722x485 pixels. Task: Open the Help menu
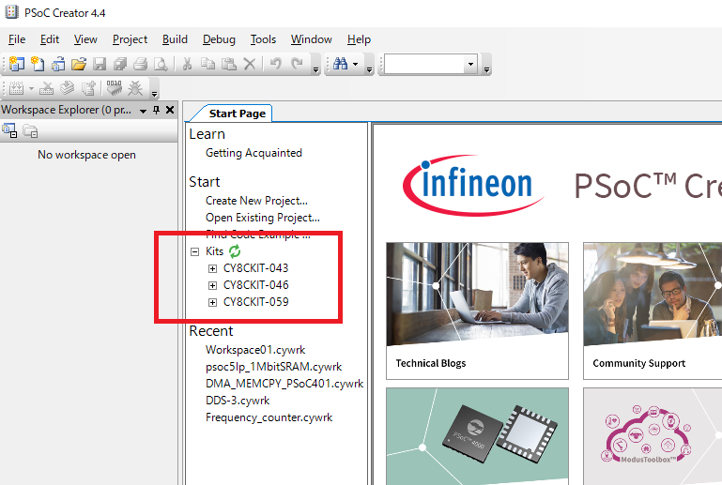pyautogui.click(x=360, y=39)
